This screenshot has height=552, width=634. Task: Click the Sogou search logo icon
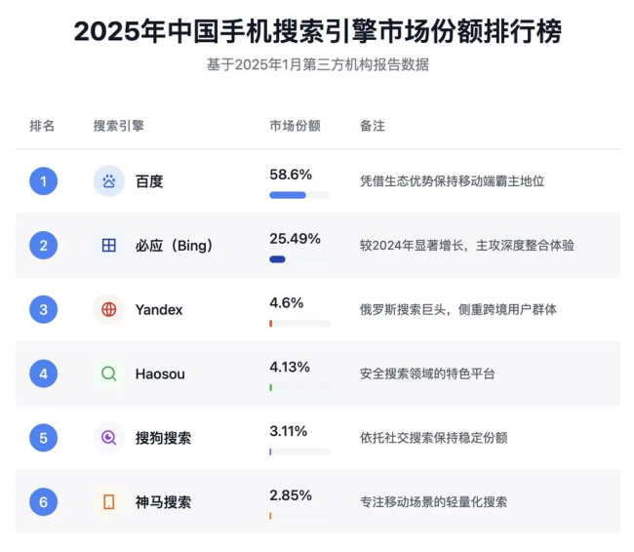tap(109, 438)
